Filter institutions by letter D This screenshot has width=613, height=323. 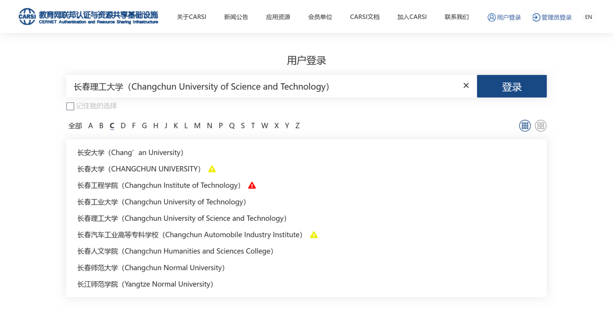pos(123,126)
